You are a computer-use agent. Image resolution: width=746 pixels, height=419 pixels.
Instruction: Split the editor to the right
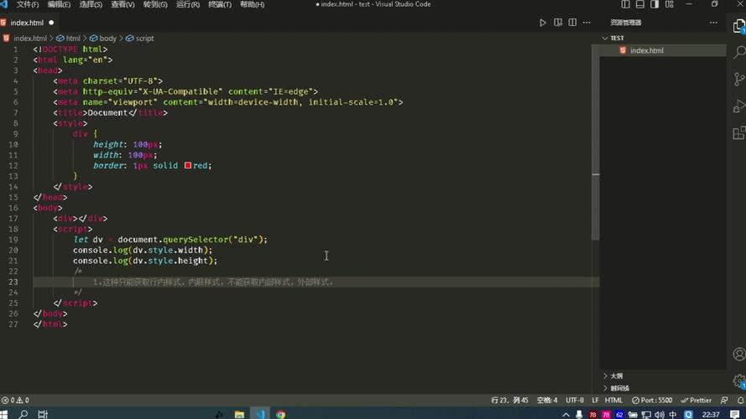(572, 23)
